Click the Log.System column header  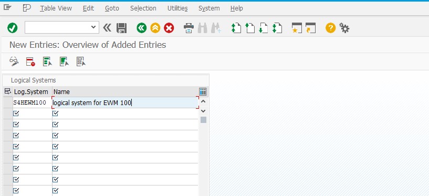coord(32,91)
